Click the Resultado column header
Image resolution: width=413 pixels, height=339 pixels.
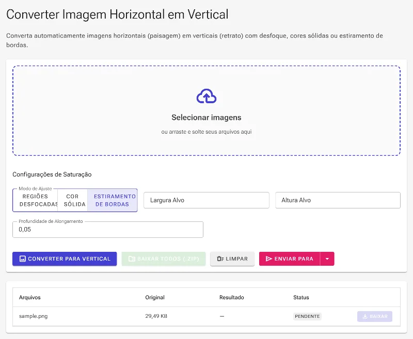(x=231, y=297)
